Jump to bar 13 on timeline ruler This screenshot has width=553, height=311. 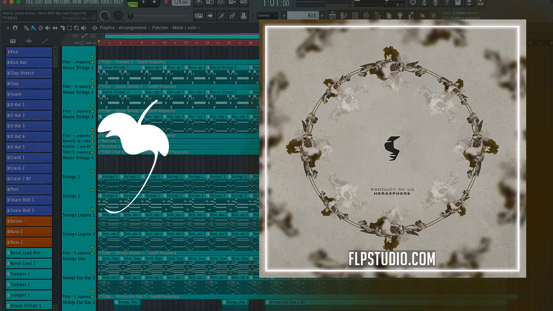click(164, 43)
